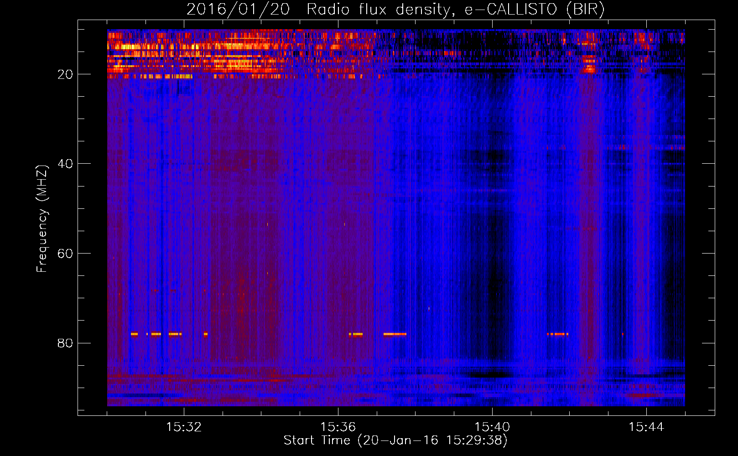Click the frequency tick label '60'
The image size is (738, 456).
tap(65, 254)
